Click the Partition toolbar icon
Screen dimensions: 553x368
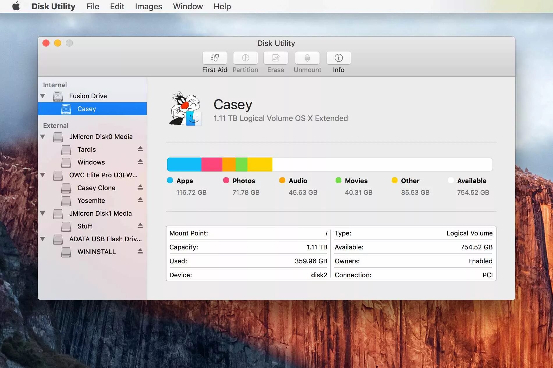[245, 58]
